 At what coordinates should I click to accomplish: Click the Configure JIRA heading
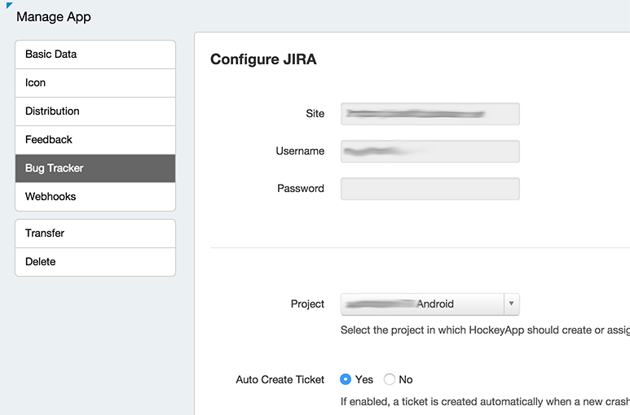coord(263,59)
